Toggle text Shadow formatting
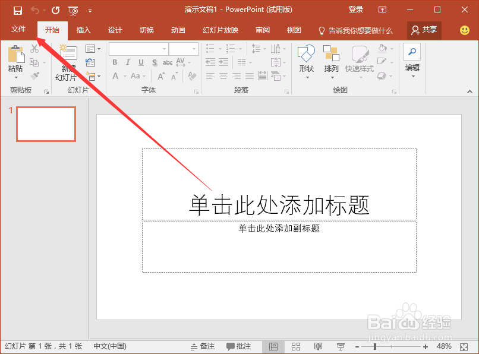 (155, 62)
